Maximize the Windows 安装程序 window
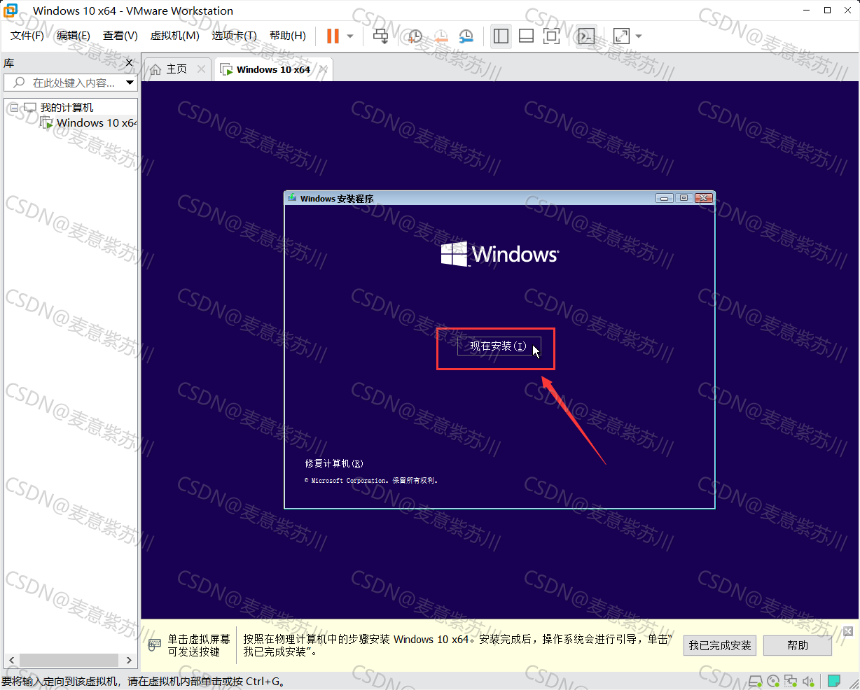The image size is (860, 690). click(x=684, y=198)
